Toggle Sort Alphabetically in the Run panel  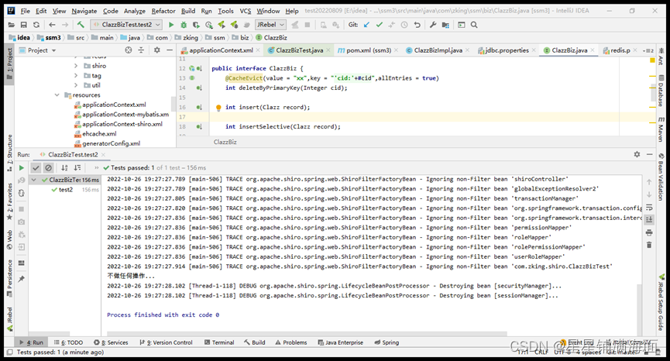point(64,168)
